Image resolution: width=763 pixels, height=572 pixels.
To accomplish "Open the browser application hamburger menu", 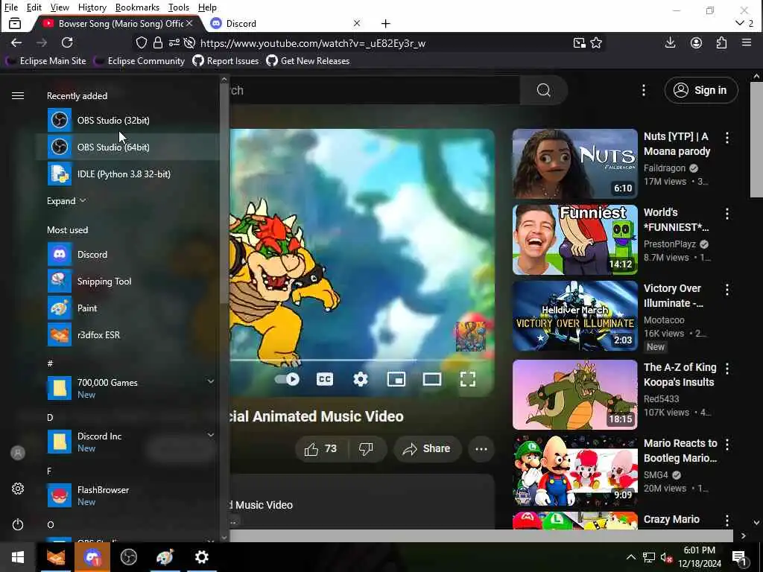I will click(x=747, y=42).
